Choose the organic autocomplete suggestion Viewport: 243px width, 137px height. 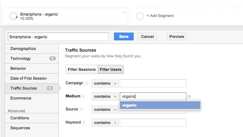pos(160,105)
